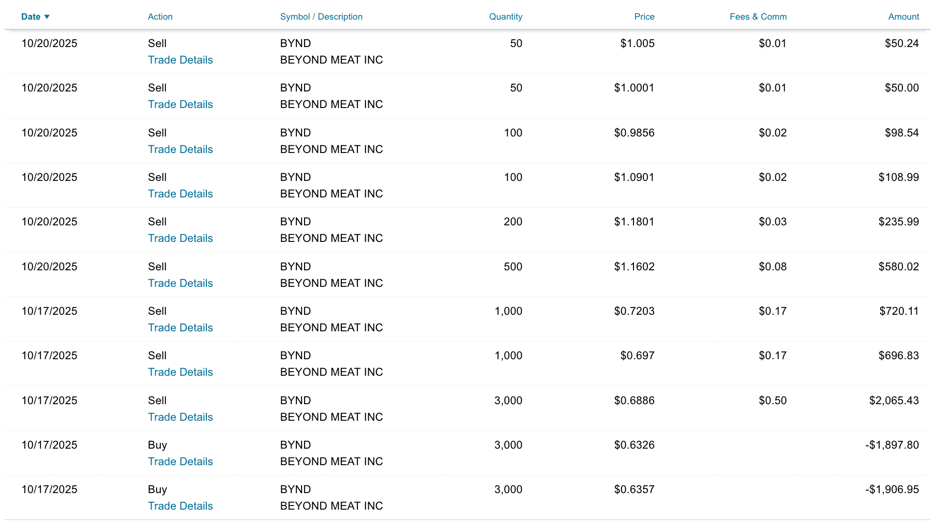This screenshot has height=521, width=935.
Task: Open Trade Details for 500-share sell
Action: point(180,283)
